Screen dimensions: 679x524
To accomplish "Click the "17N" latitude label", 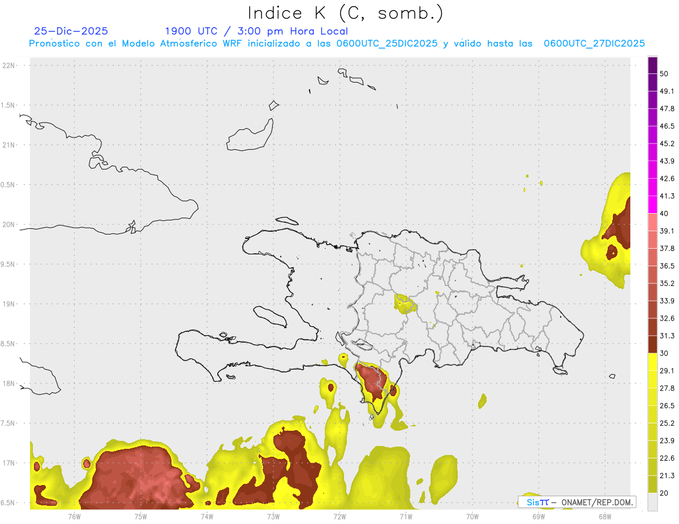I will point(10,463).
